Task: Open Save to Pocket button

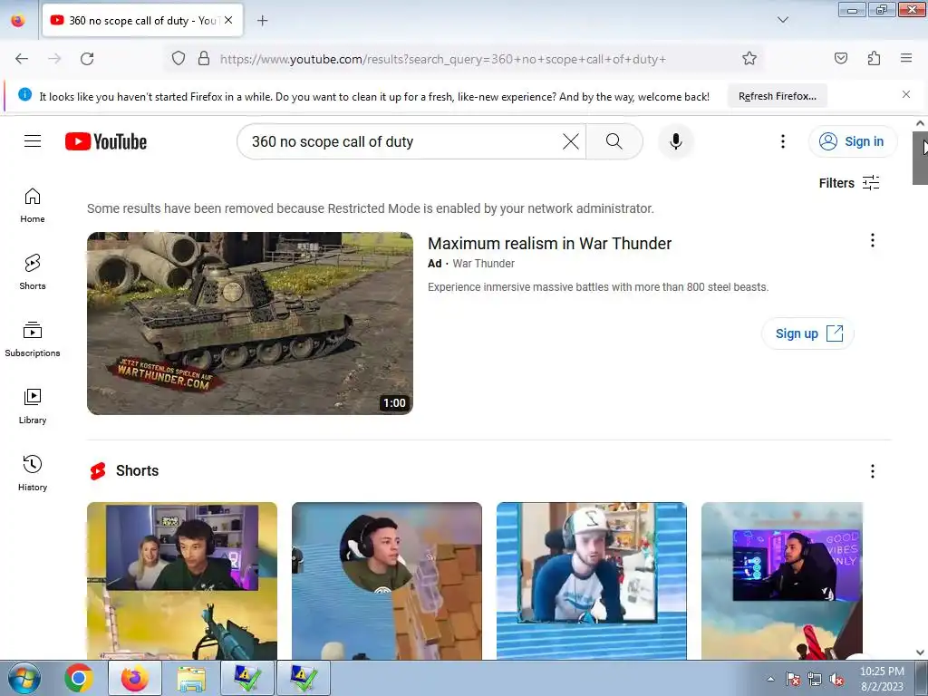Action: point(840,59)
